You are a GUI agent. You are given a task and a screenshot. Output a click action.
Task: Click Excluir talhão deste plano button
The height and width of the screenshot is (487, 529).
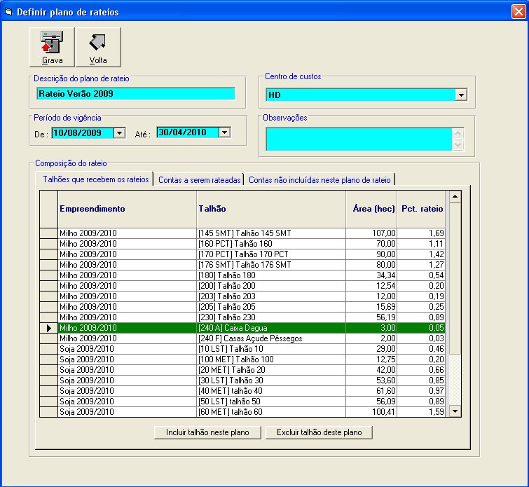click(320, 432)
